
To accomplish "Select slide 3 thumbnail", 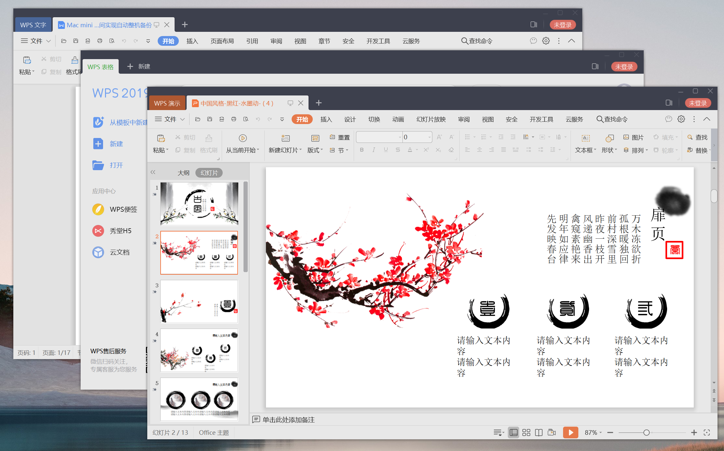I will 199,301.
